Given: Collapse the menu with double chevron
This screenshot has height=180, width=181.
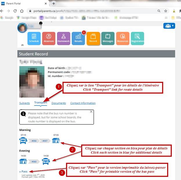Looking at the screenshot, I should [x=22, y=45].
